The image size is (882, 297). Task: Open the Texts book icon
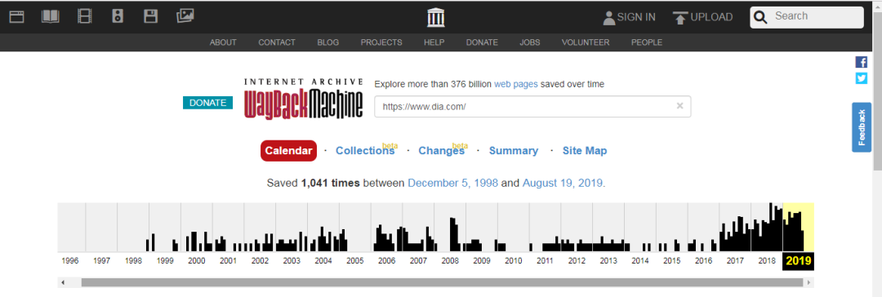[x=50, y=17]
